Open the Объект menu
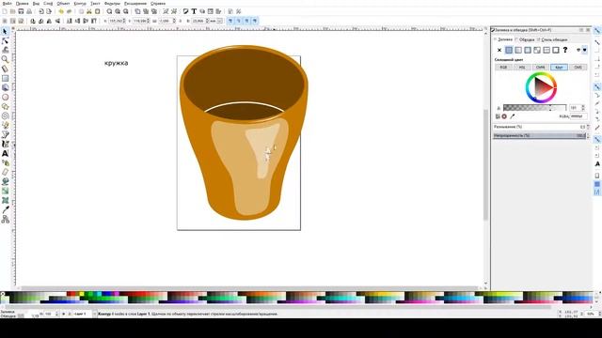This screenshot has height=338, width=602. [x=63, y=3]
